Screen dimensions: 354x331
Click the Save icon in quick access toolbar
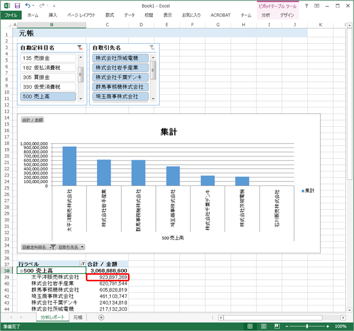pos(17,6)
